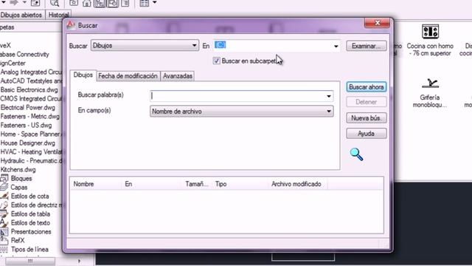472x266 pixels.
Task: Click the Examinar button
Action: pos(366,46)
